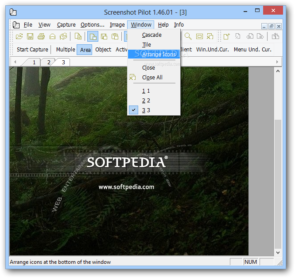Open the Help menu
This screenshot has width=295, height=278.
[x=163, y=25]
